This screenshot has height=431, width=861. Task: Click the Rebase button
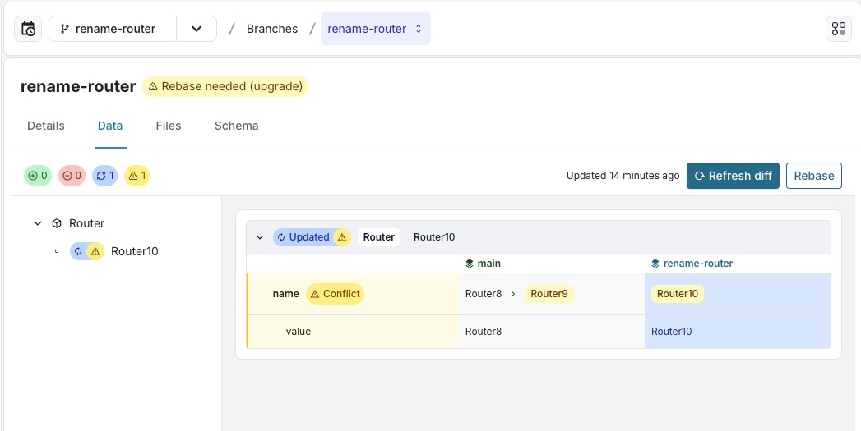coord(813,176)
